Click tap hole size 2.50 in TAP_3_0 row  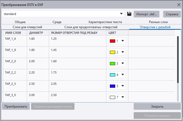[77, 97]
